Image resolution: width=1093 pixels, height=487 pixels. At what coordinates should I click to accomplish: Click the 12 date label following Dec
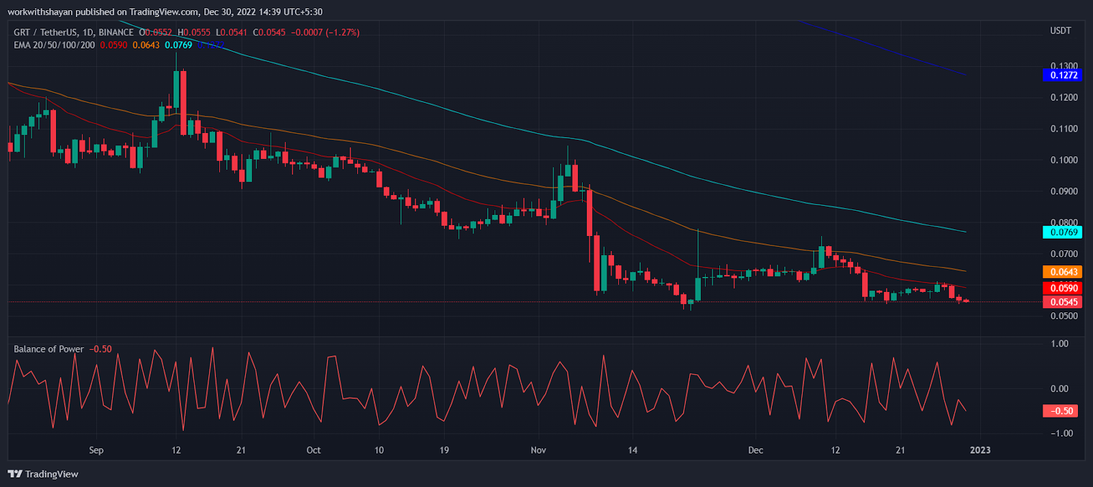[835, 450]
